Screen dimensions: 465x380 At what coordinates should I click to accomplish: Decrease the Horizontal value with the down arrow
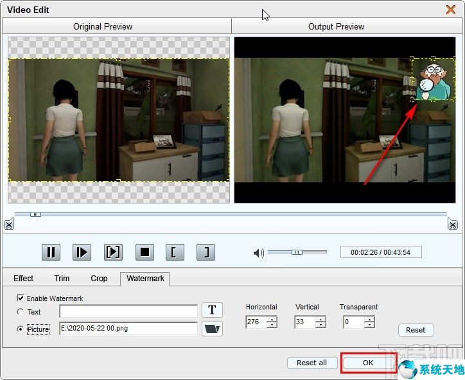coord(272,325)
